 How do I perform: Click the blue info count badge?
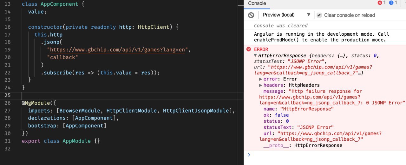[393, 3]
